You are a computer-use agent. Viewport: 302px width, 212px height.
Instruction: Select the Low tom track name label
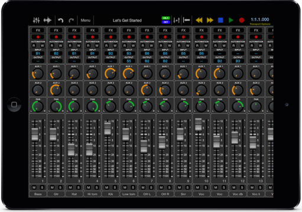[129, 194]
